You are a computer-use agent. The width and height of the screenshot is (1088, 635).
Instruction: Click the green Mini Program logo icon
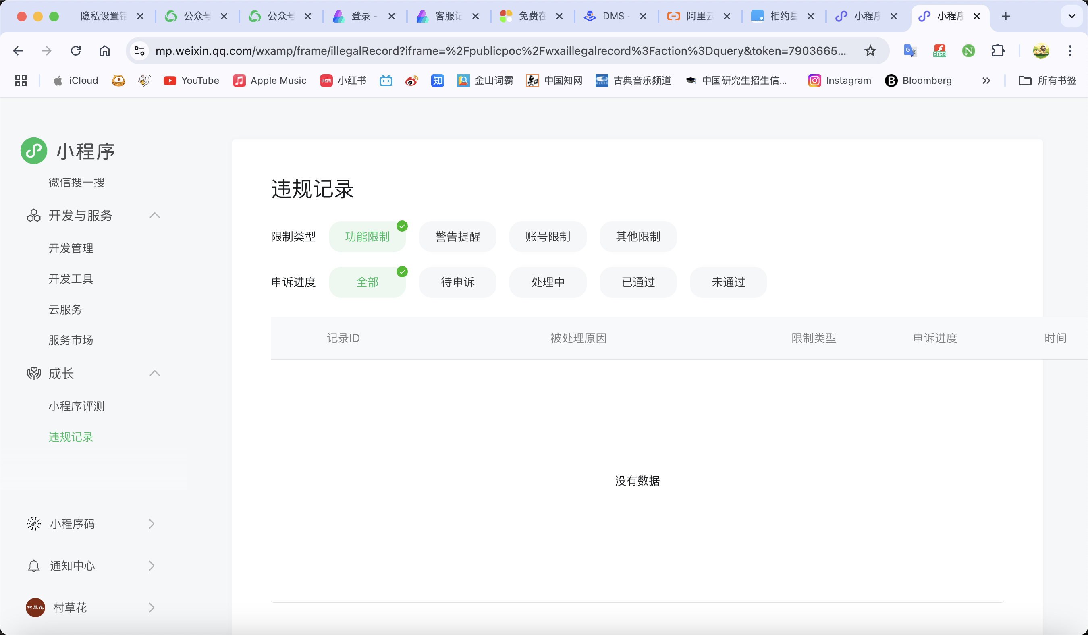click(34, 151)
